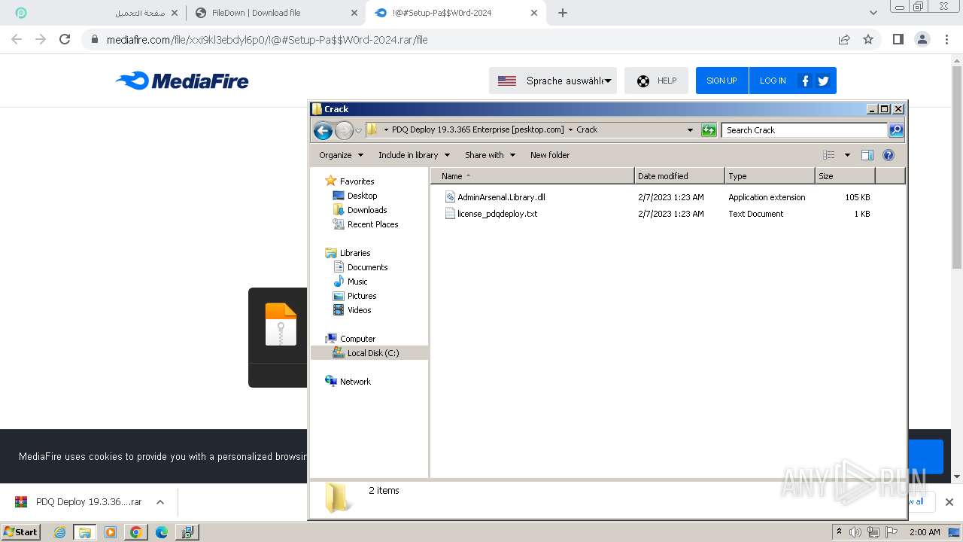The width and height of the screenshot is (963, 542).
Task: Click MediaFire SIGN UP button
Action: [x=721, y=81]
